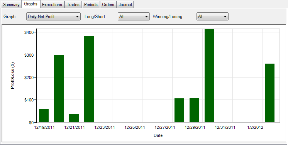Viewport: 288px width, 145px height.
Task: Click the Graph: label
Action: (10, 17)
